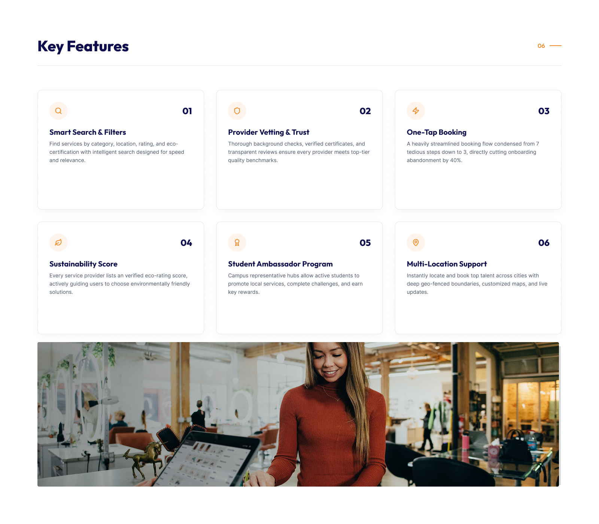
Task: Click the shield icon on Provider Vetting card
Action: [237, 111]
